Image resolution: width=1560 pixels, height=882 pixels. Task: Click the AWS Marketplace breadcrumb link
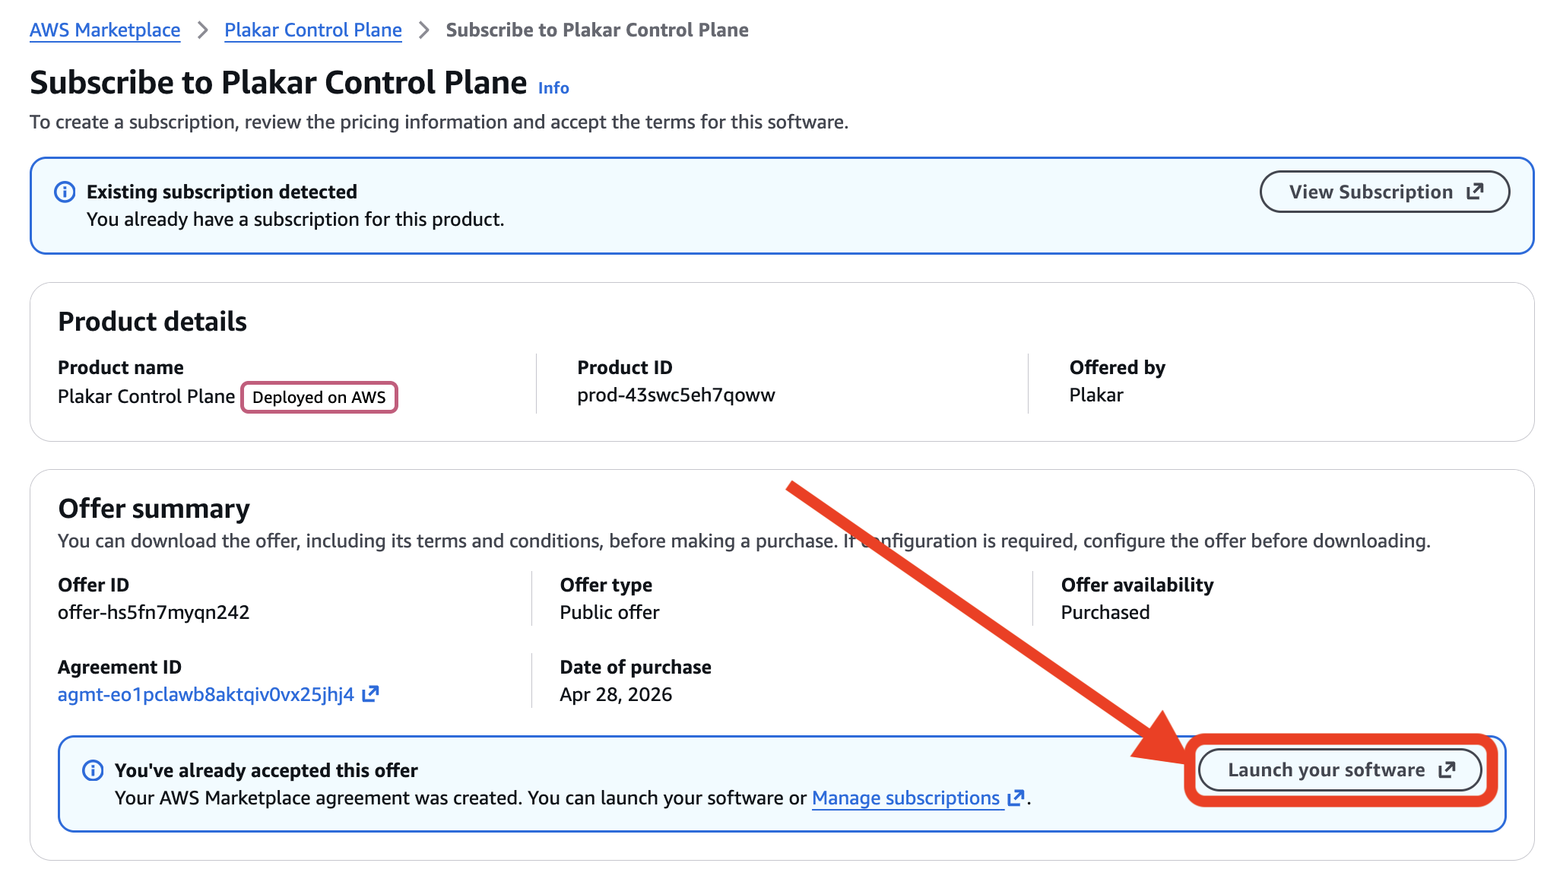tap(105, 30)
